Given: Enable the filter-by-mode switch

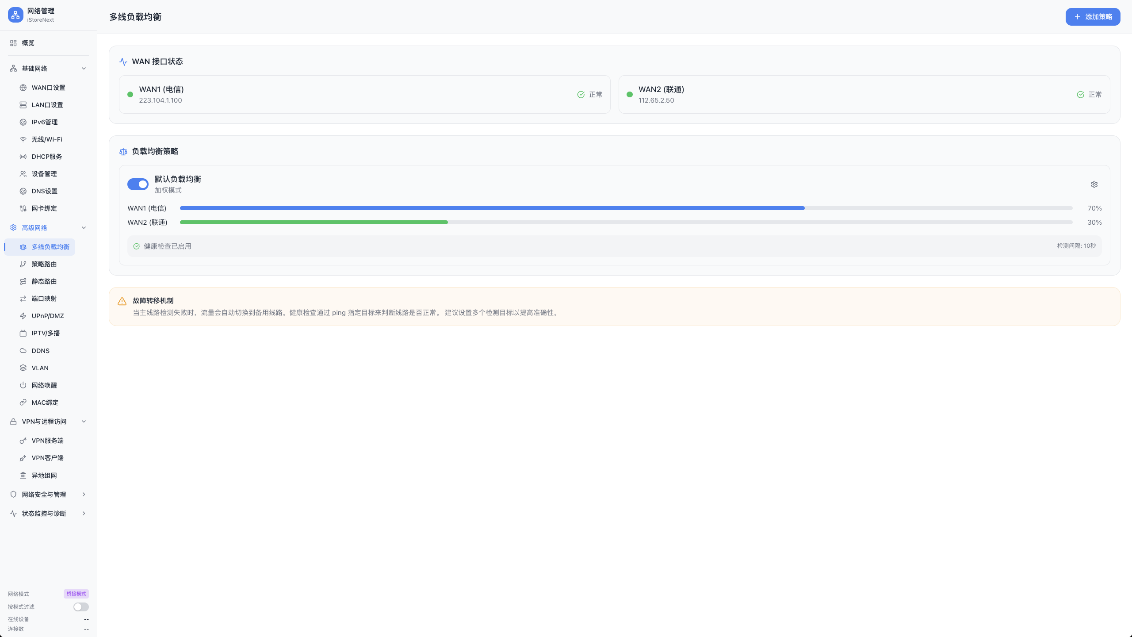Looking at the screenshot, I should [81, 607].
